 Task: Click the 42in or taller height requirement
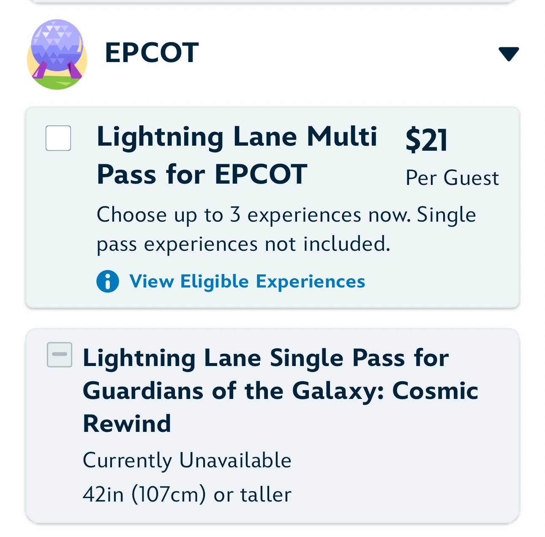[187, 494]
